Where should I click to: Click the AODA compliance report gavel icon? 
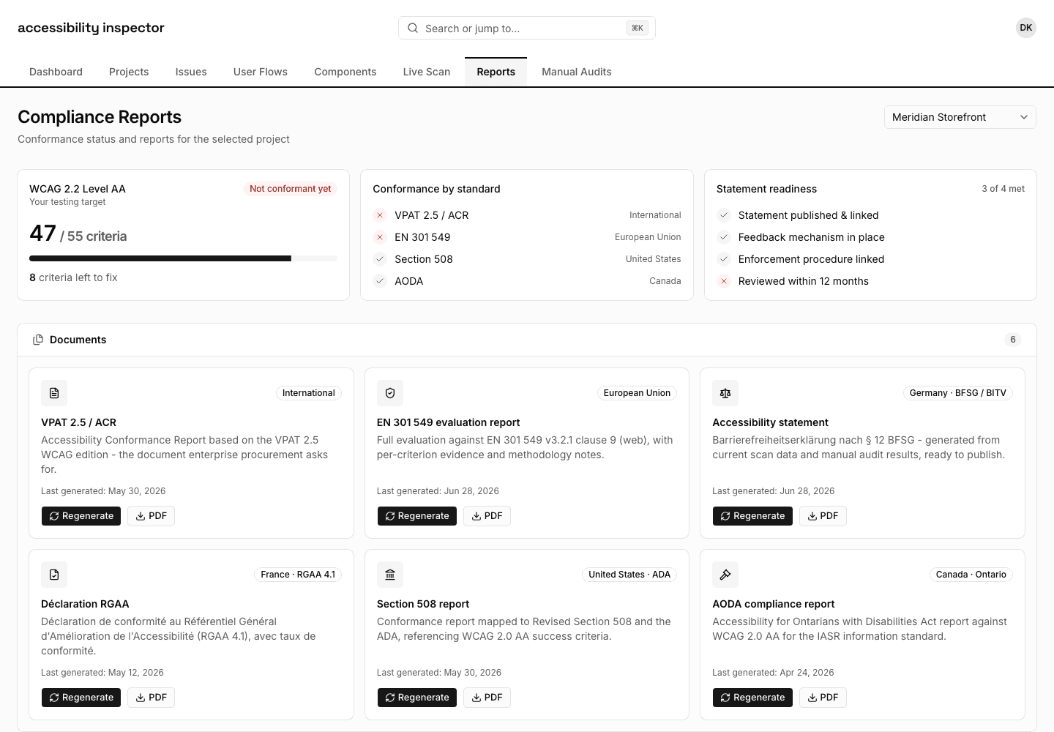point(725,575)
